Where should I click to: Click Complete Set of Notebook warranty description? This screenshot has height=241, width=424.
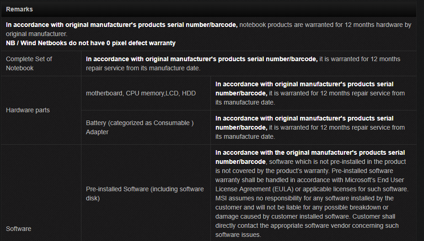pos(243,63)
